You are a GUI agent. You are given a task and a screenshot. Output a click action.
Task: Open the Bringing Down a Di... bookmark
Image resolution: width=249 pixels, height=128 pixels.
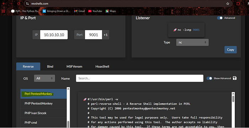(57, 11)
